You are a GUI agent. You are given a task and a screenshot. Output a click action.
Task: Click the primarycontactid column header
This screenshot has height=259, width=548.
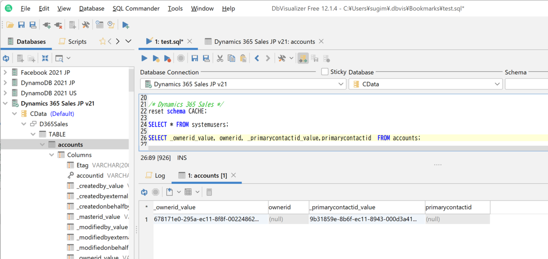[457, 207]
